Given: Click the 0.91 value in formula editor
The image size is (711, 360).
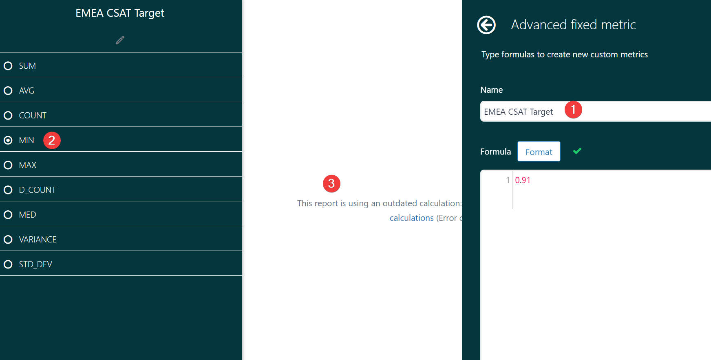Looking at the screenshot, I should [x=523, y=180].
